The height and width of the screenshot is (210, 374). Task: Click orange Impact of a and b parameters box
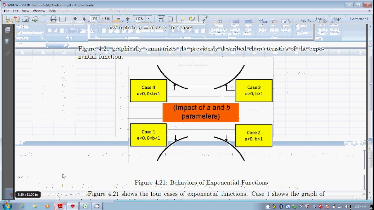tap(201, 112)
